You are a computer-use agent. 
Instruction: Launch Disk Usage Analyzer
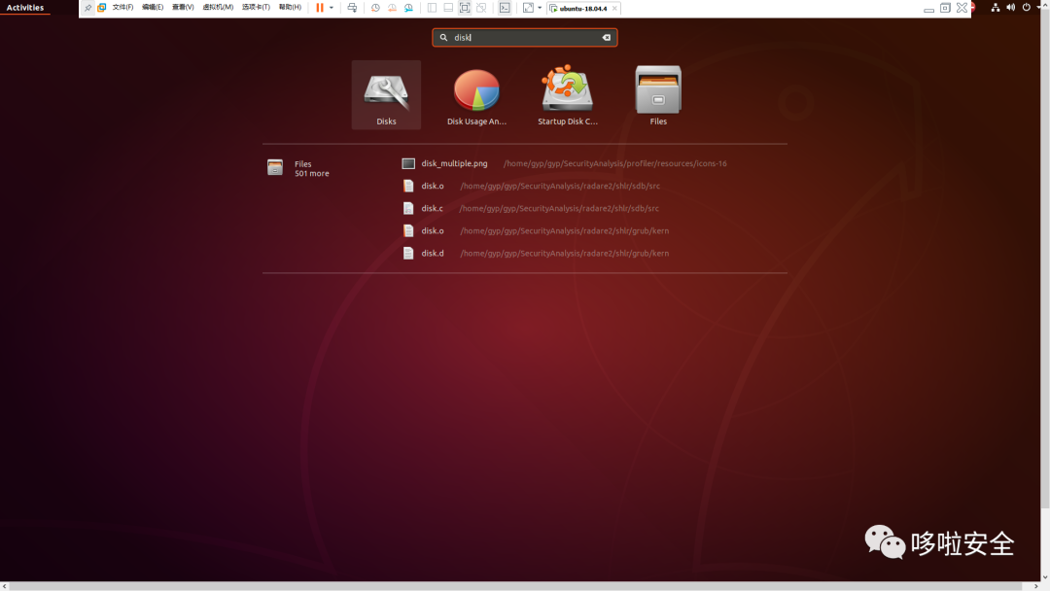tap(476, 95)
